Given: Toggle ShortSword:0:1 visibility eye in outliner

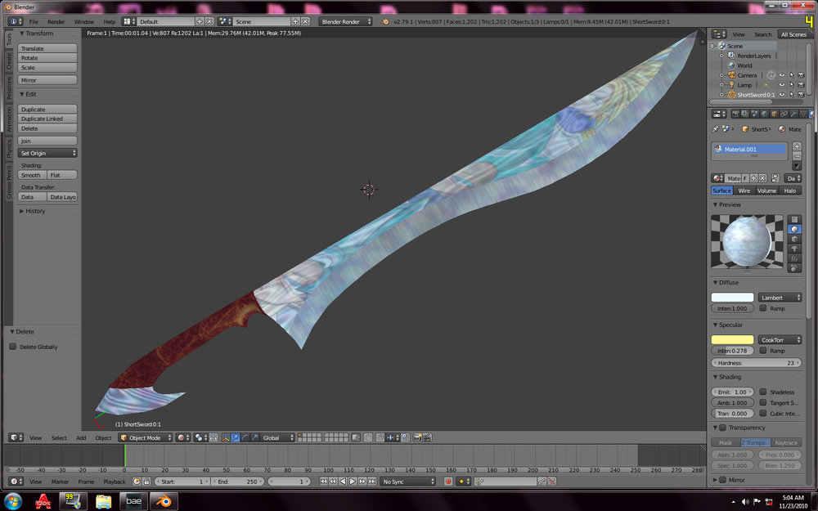Looking at the screenshot, I should click(781, 95).
